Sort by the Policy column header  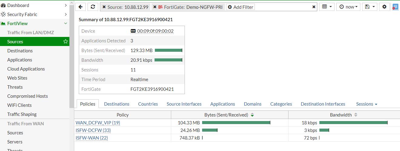point(123,115)
